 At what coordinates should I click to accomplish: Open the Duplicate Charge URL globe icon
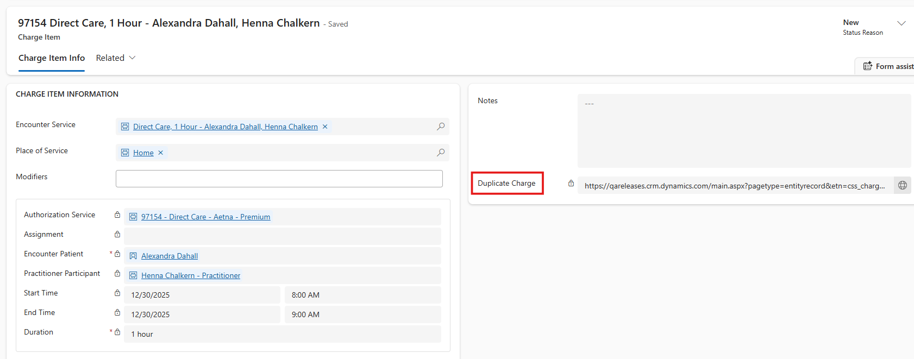tap(903, 185)
